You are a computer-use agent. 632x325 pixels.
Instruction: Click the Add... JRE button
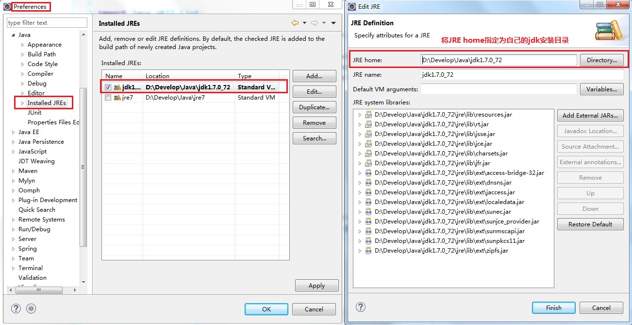tap(315, 76)
